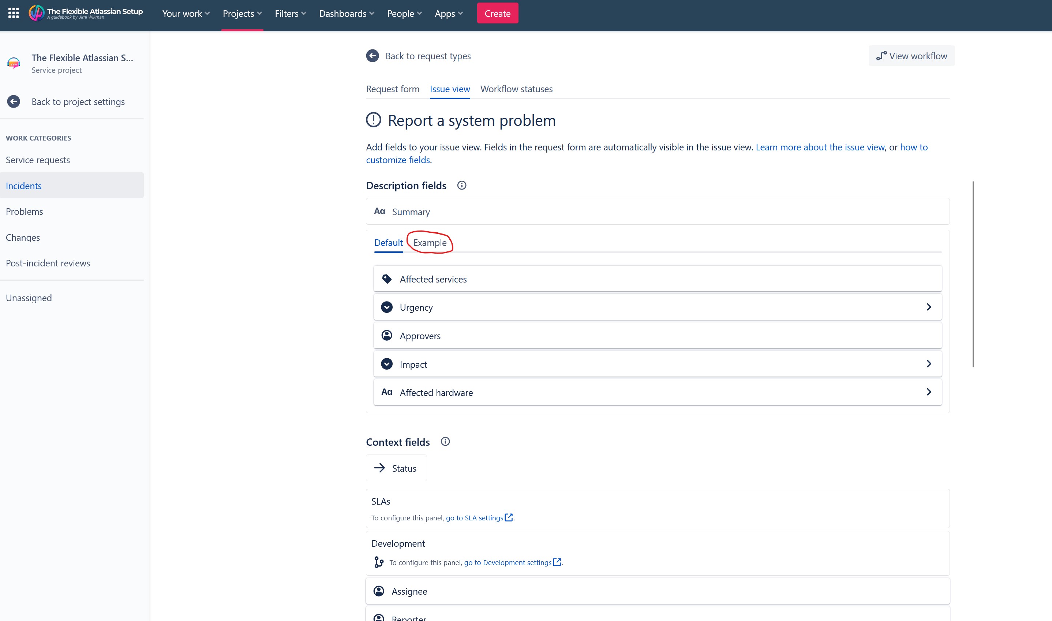Expand the Urgency field row chevron
Screen dimensions: 1052x621
pyautogui.click(x=929, y=307)
